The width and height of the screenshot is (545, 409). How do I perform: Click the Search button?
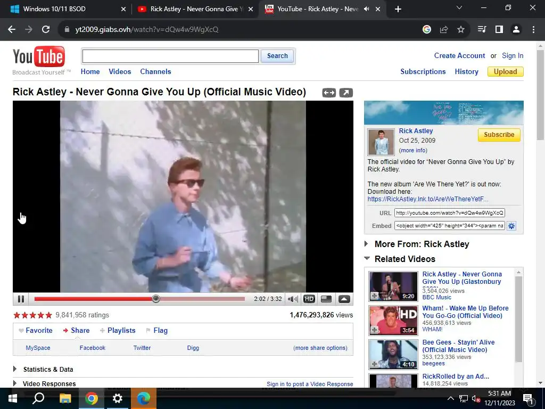277,56
